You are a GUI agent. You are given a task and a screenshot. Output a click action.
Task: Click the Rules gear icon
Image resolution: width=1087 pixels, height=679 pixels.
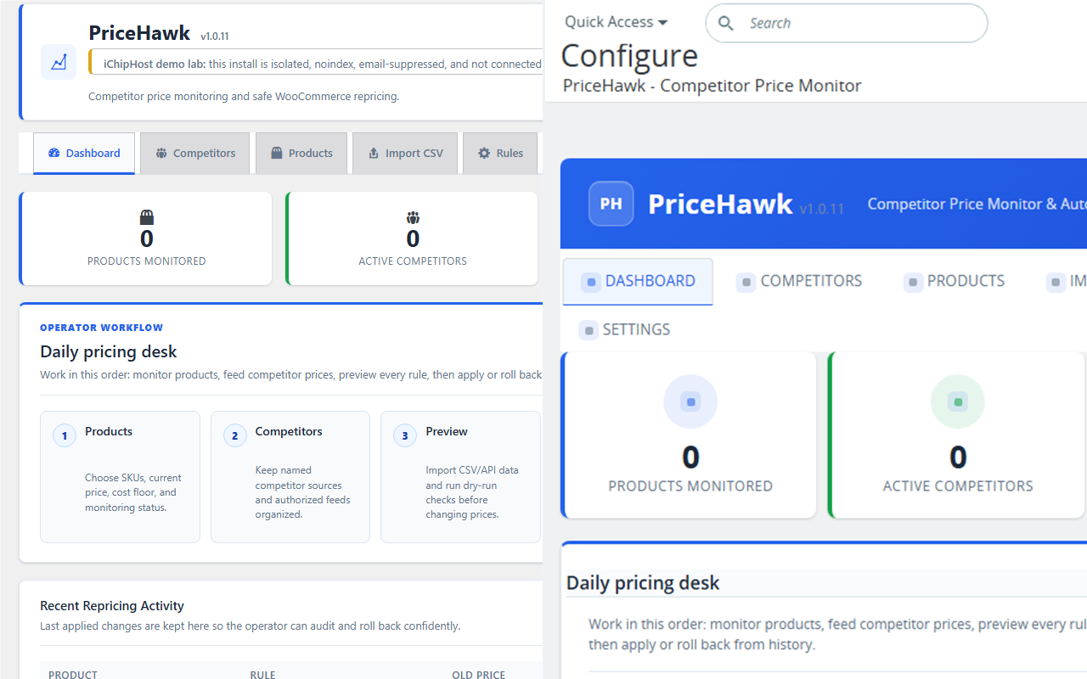pyautogui.click(x=484, y=154)
